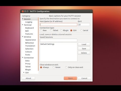The width and height of the screenshot is (121, 91).
Task: Select the Serial connection type
Action: [81, 30]
